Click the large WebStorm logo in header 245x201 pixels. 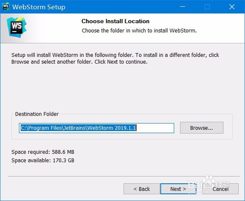pos(16,27)
